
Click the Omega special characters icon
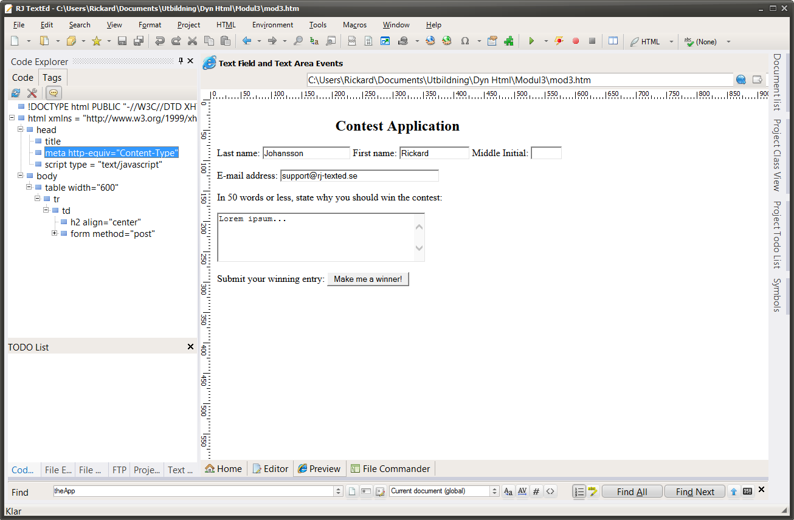tap(465, 41)
